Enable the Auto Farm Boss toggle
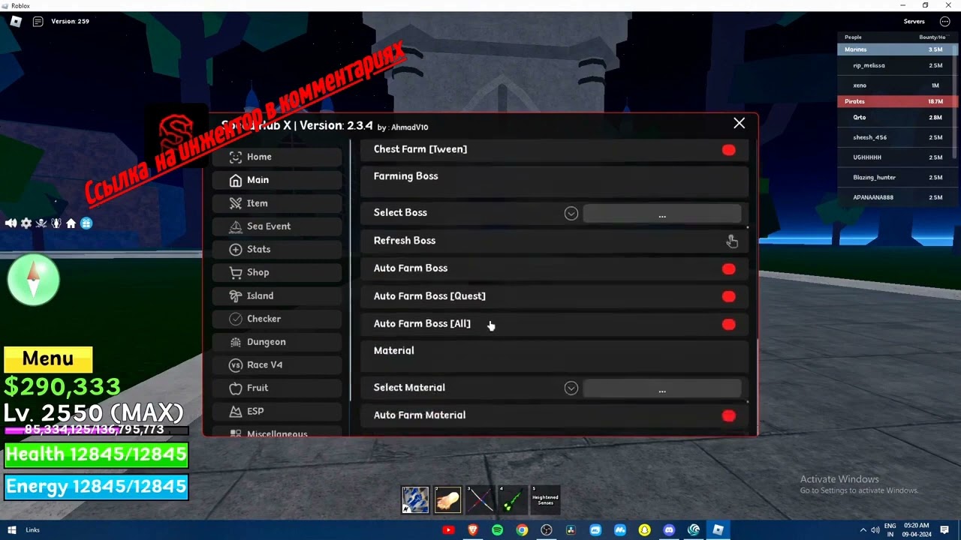The height and width of the screenshot is (540, 961). pos(728,268)
